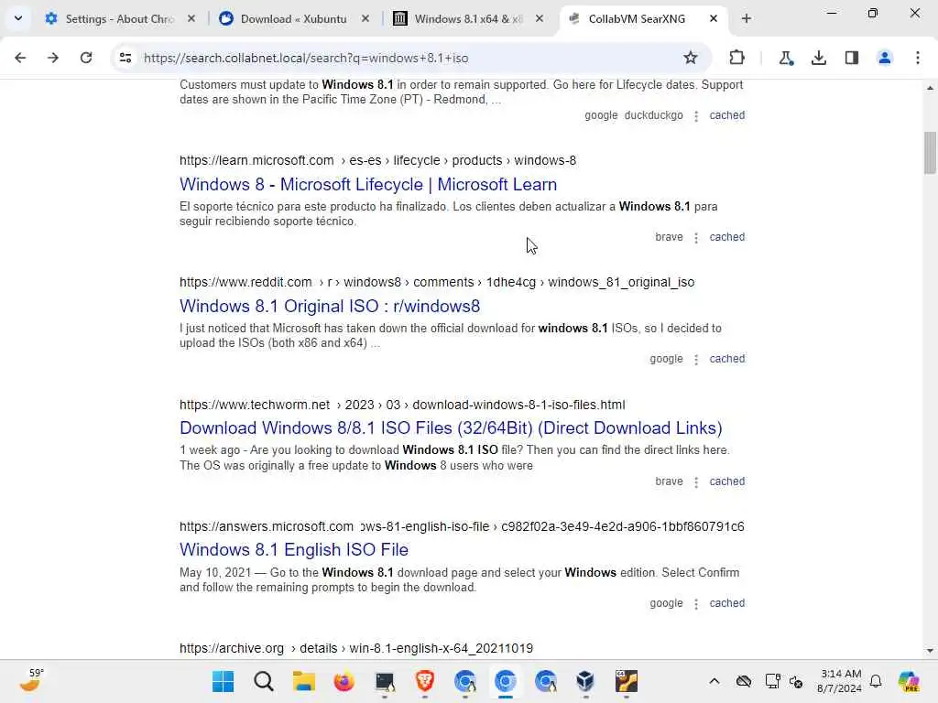The width and height of the screenshot is (938, 703).
Task: Open cached version of reddit result
Action: pos(726,359)
